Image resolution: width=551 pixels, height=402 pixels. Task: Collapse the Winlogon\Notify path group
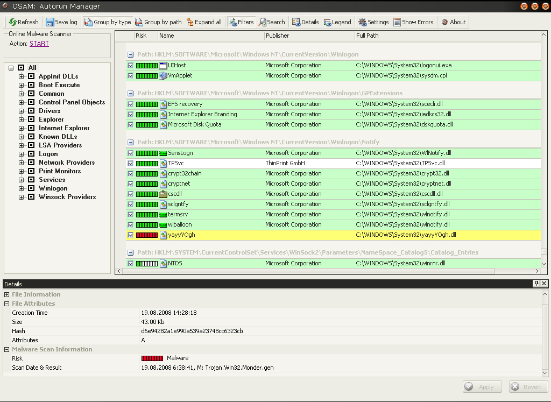click(130, 142)
